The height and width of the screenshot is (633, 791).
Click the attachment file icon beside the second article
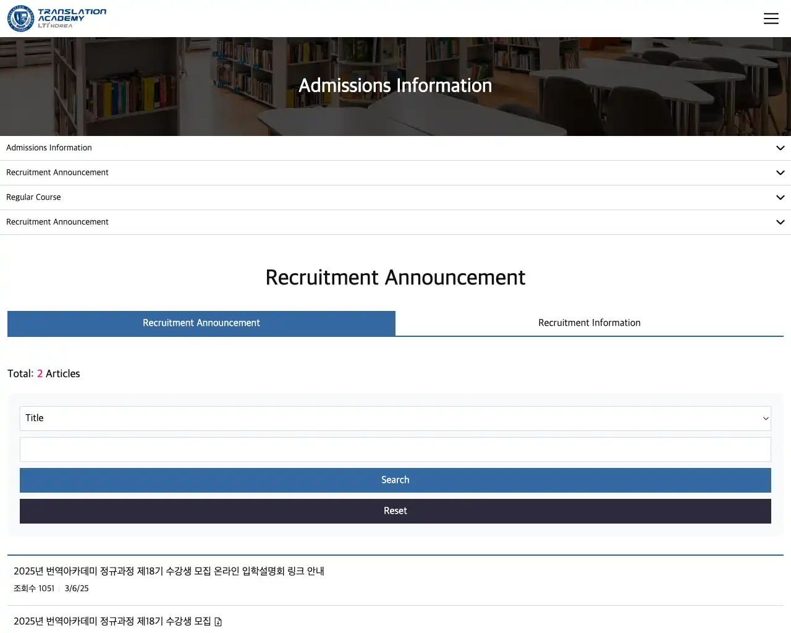pyautogui.click(x=218, y=622)
